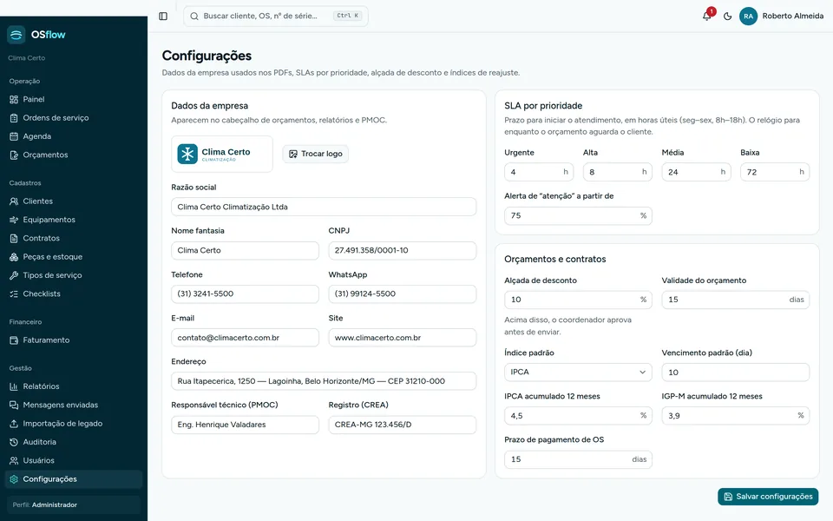This screenshot has width=833, height=521.
Task: Click the Auditoria history icon
Action: click(x=14, y=442)
